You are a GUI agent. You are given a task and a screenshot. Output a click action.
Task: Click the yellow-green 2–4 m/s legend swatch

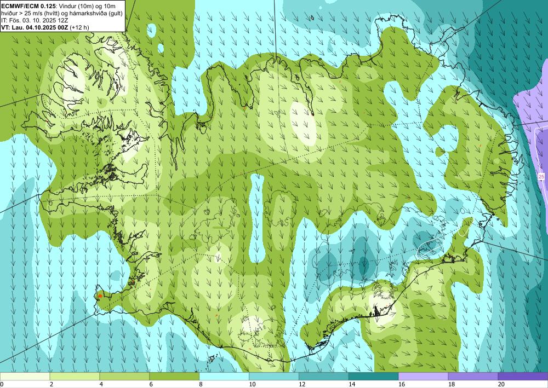coord(75,377)
